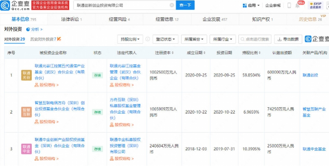Clear the search box with X icon
329x166 pixels.
pos(172,5)
